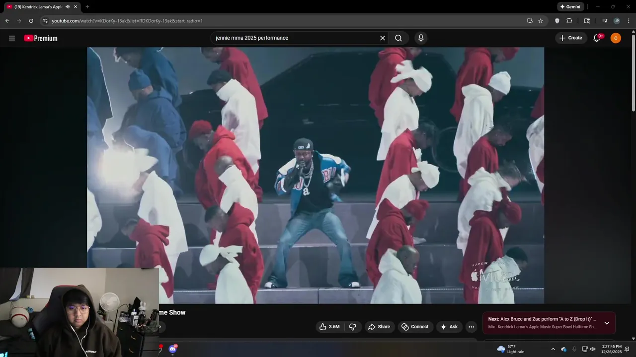Viewport: 636px width, 357px height.
Task: Click the search magnifier button
Action: click(x=398, y=38)
